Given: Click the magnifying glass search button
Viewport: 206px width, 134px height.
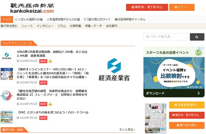Looking at the screenshot, I should click(197, 37).
